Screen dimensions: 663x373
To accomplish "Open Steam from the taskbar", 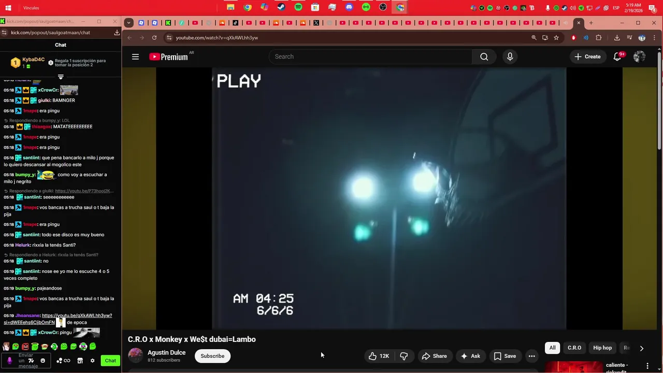I will point(281,7).
